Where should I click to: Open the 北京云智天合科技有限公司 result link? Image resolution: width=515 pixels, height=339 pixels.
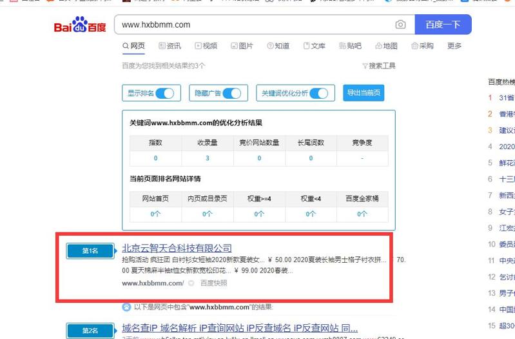(177, 248)
